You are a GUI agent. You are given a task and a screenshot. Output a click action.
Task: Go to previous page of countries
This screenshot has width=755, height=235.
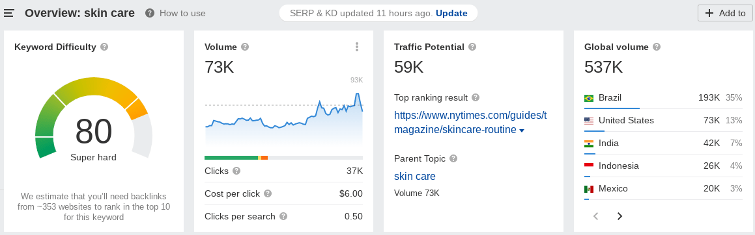click(x=595, y=216)
